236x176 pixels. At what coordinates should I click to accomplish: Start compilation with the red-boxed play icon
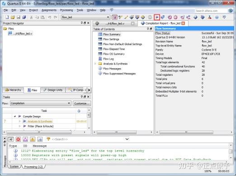point(157,17)
